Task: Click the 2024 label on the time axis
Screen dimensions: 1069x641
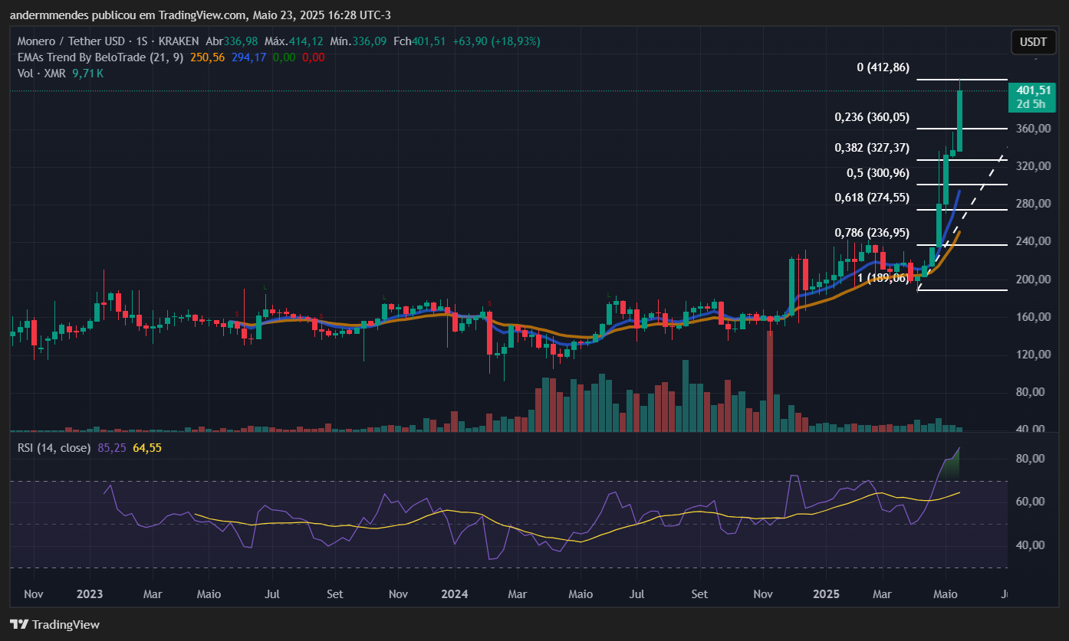Action: 455,594
